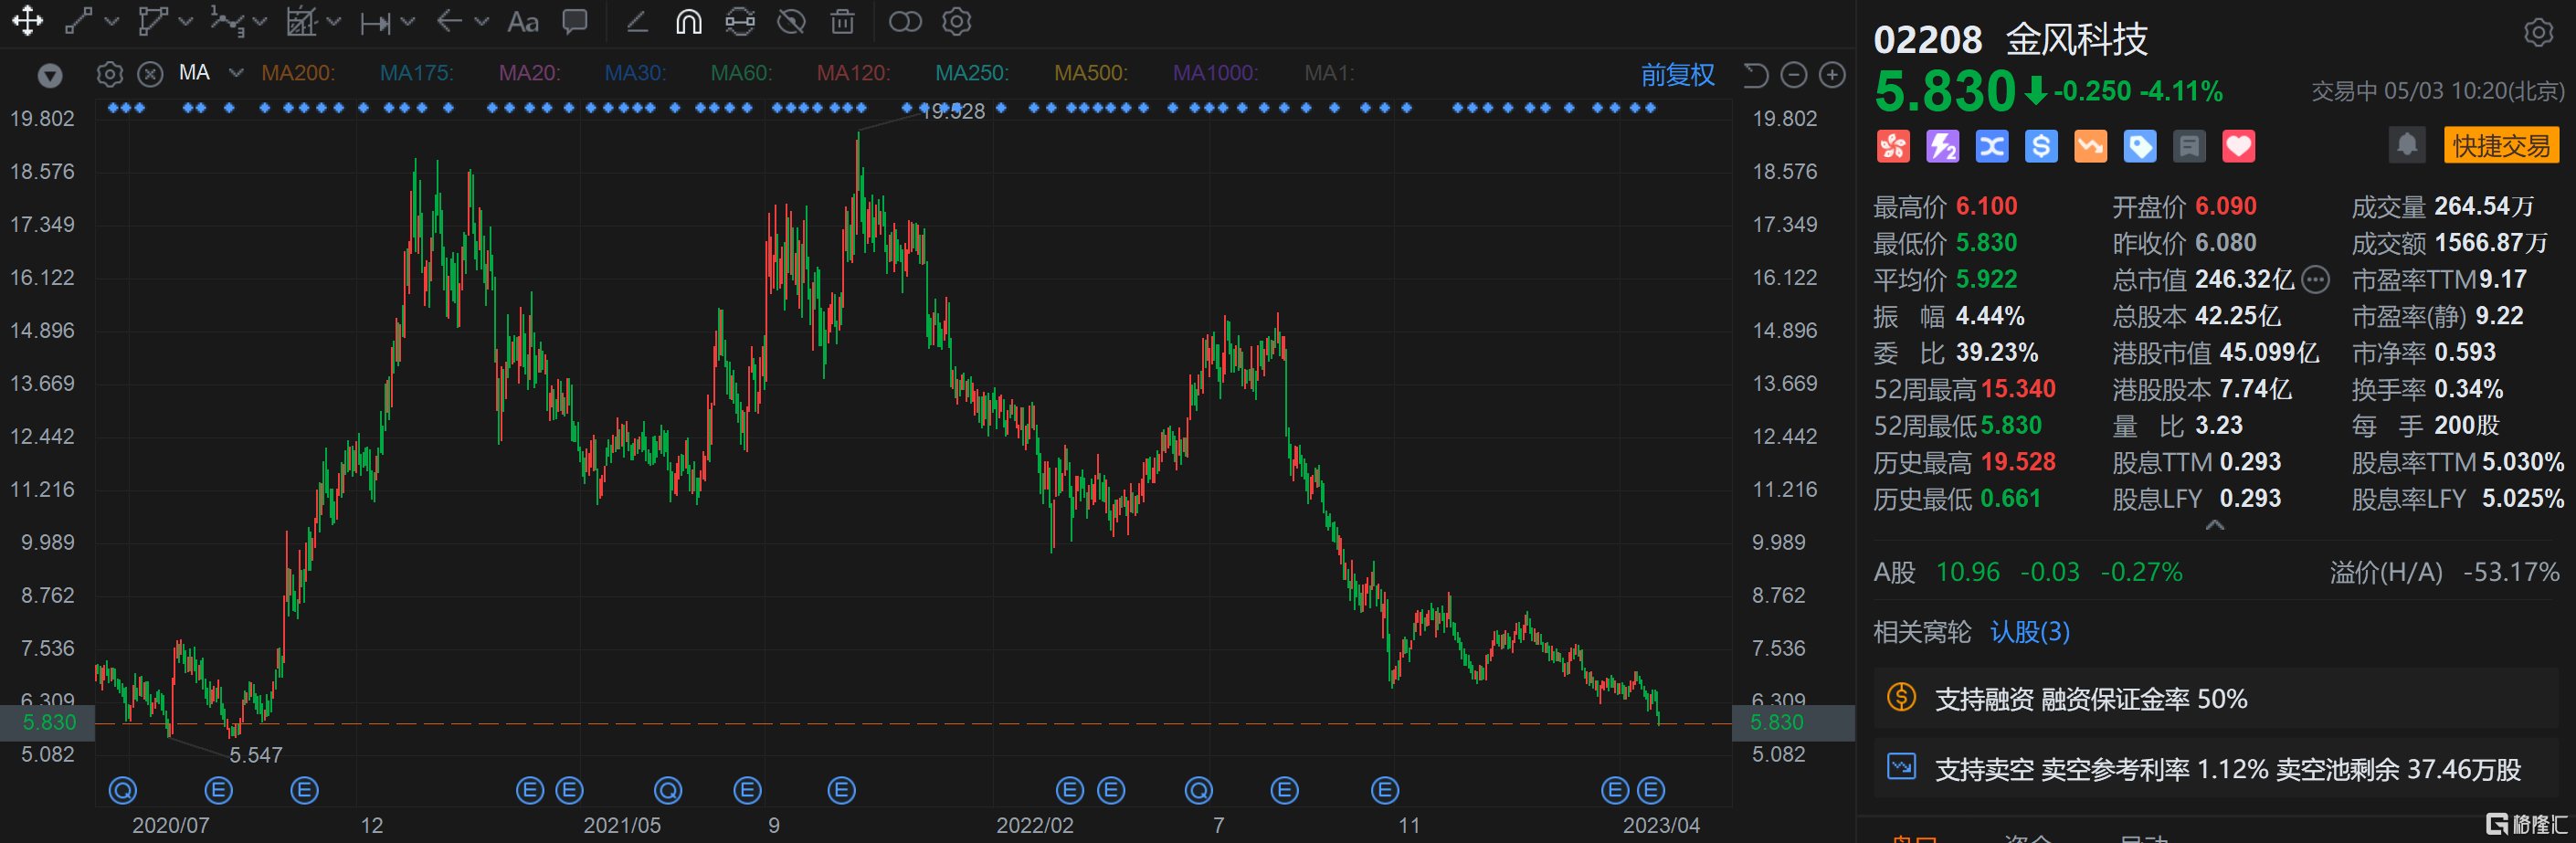Screen dimensions: 2576x843
Task: Toggle the price alert bell
Action: [2407, 146]
